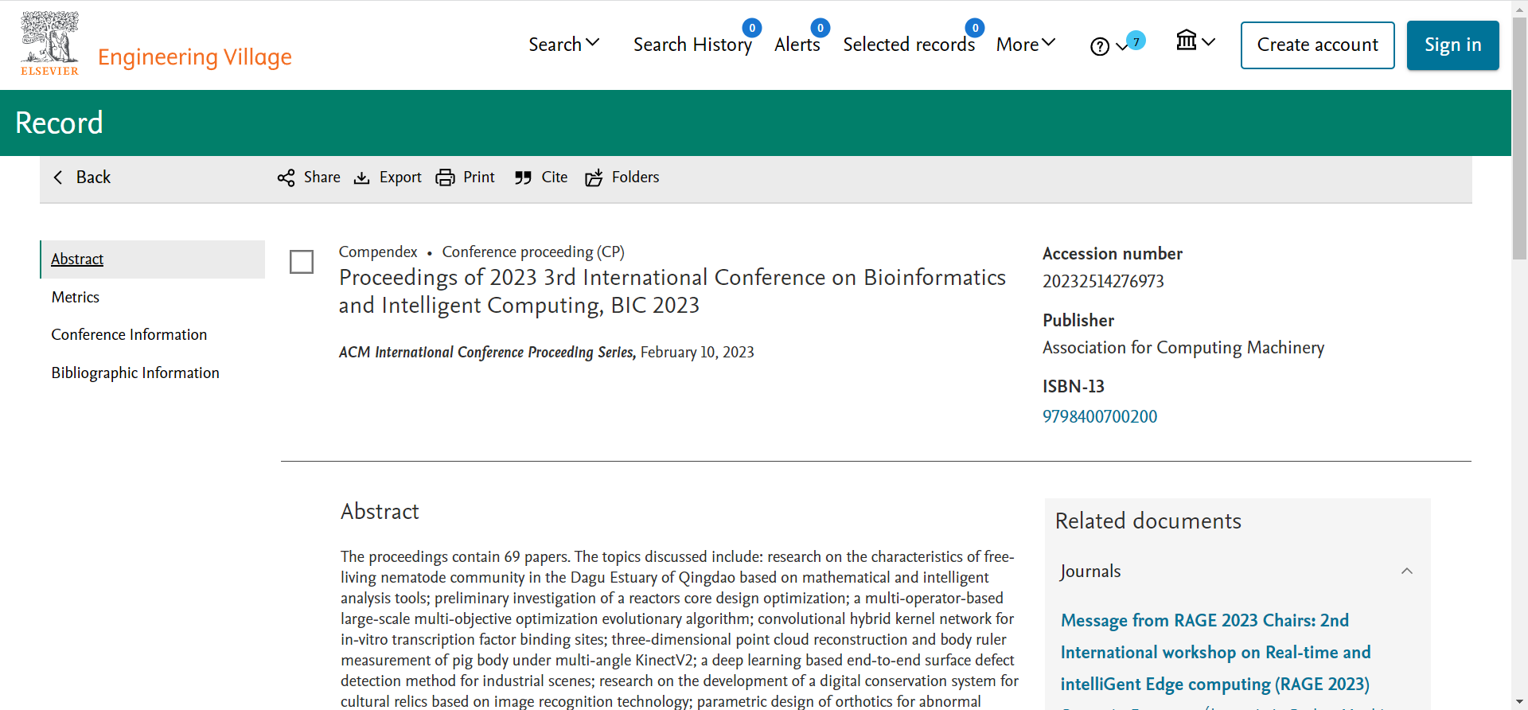Screen dimensions: 1528x710
Task: Open the Search dropdown menu
Action: [563, 45]
